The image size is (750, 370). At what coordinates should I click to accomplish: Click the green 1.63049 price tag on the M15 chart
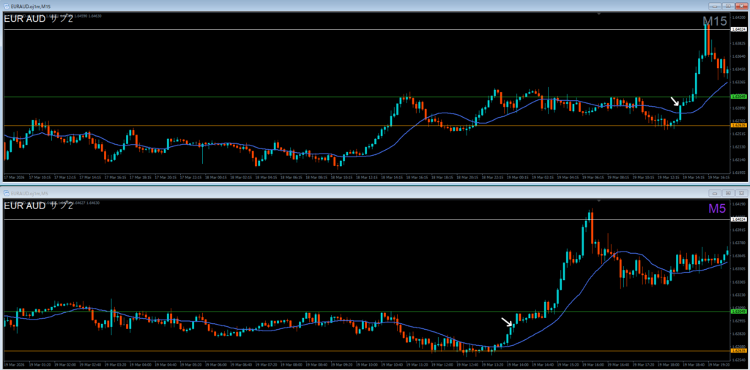[738, 97]
